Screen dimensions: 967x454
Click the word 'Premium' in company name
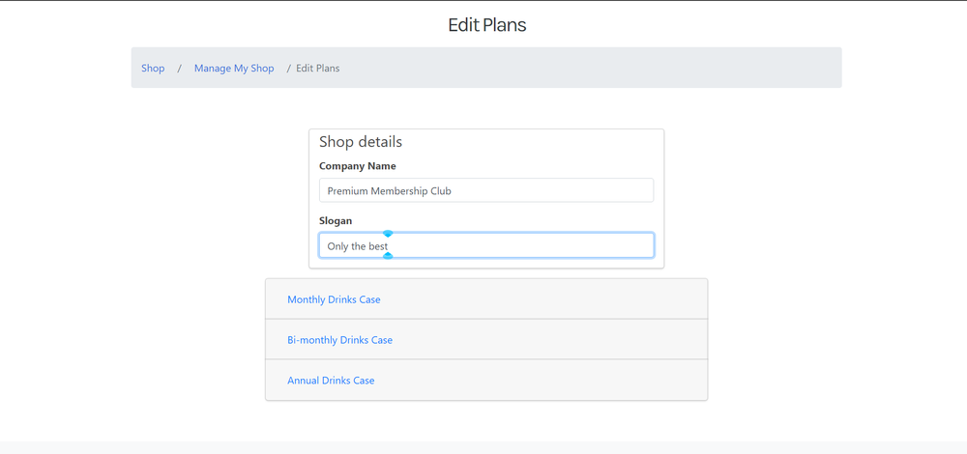point(347,191)
